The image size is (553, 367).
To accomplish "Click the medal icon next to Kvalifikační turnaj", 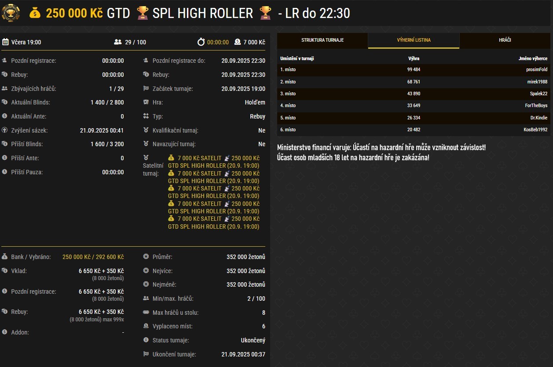I will click(x=146, y=130).
